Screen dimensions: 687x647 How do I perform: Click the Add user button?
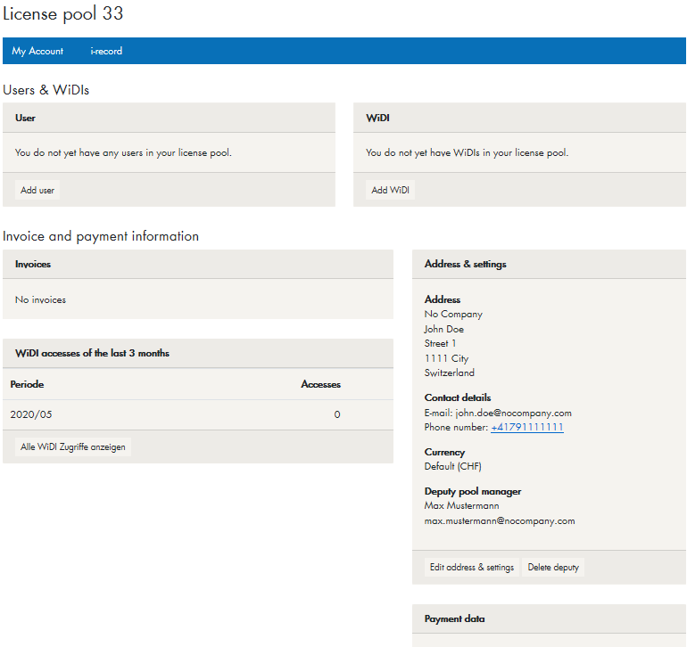coord(37,191)
